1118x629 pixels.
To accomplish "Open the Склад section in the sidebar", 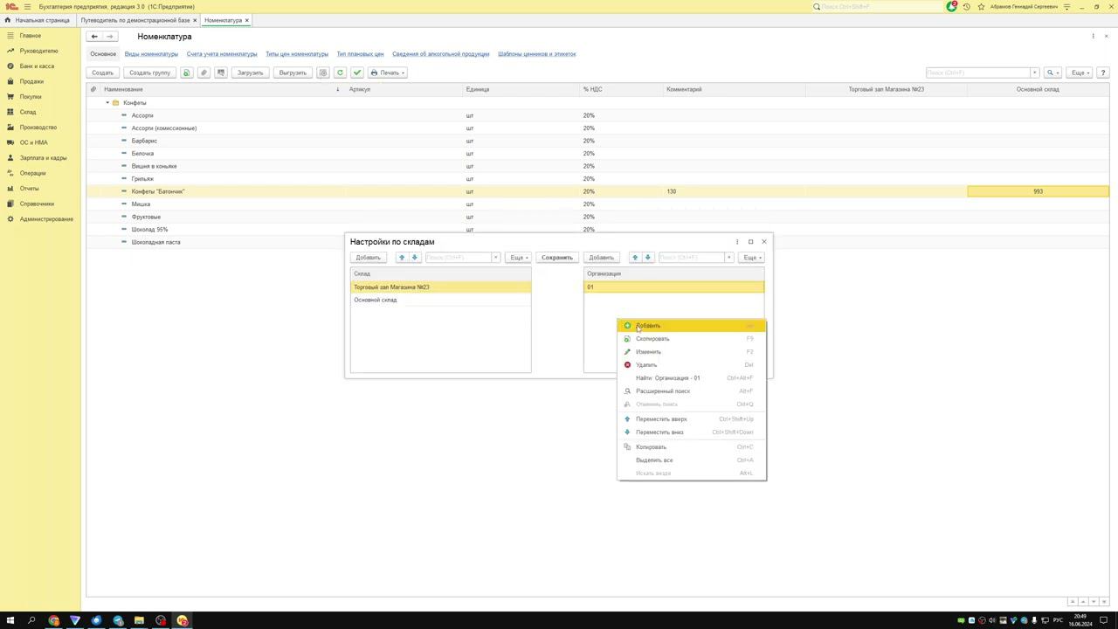I will click(28, 112).
